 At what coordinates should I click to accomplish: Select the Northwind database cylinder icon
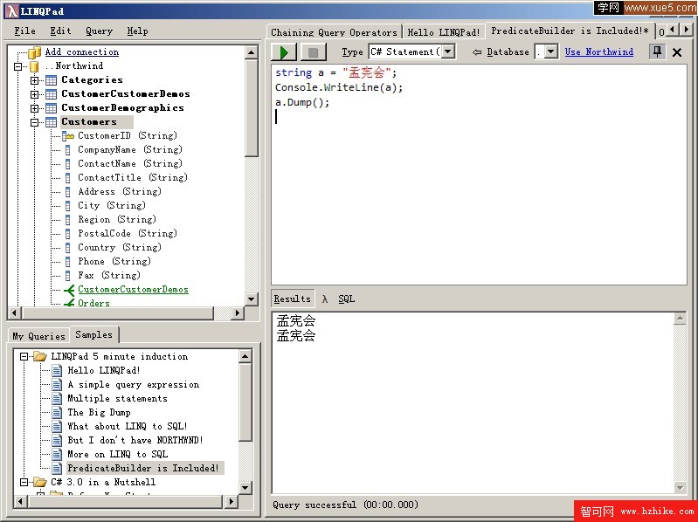click(34, 66)
